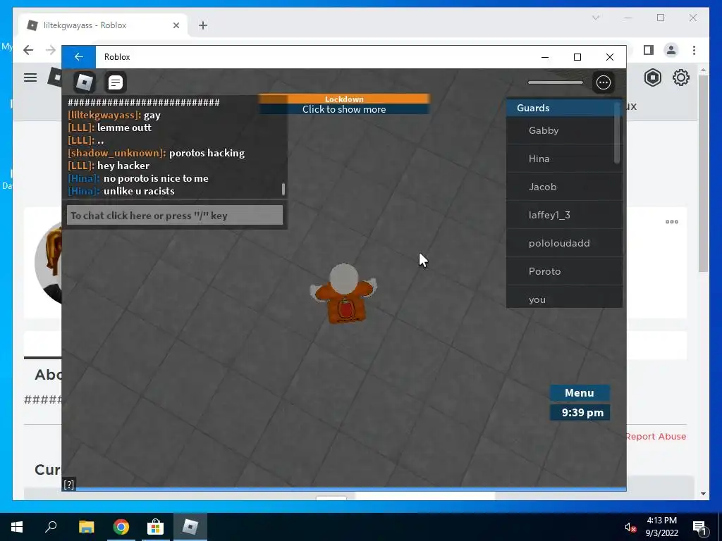Click the taskbar clock showing 4:13 PM
Screen dimensions: 722x541
(x=661, y=527)
